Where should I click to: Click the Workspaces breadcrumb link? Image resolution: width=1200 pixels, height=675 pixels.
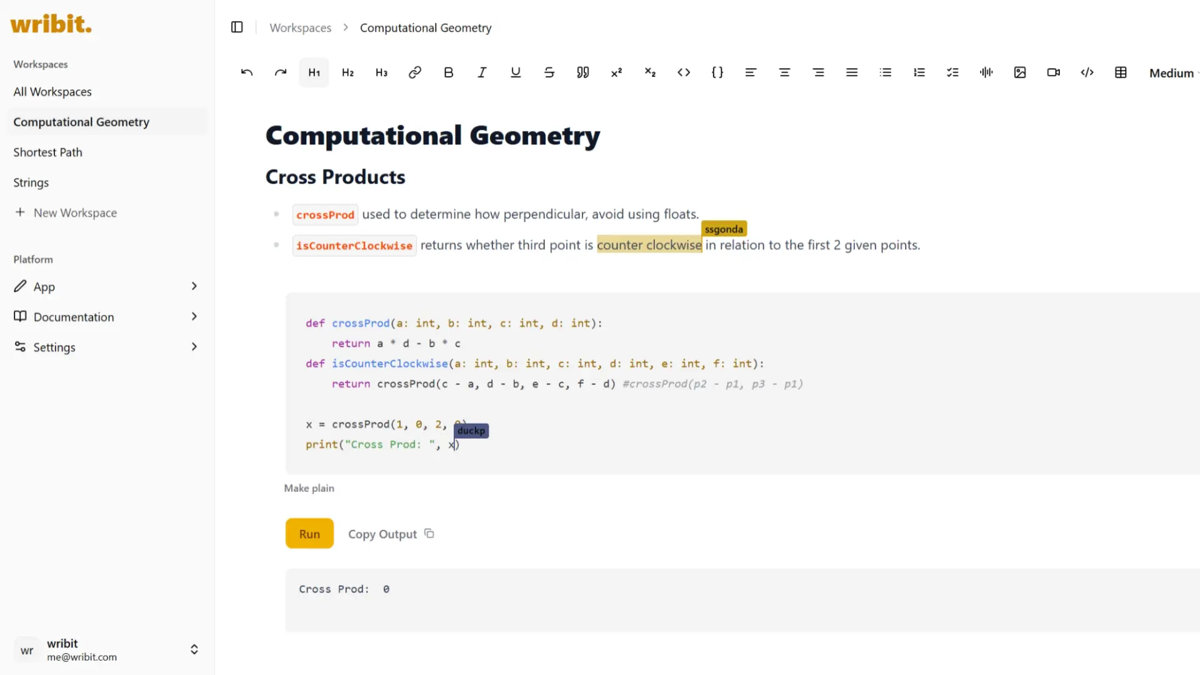point(301,27)
